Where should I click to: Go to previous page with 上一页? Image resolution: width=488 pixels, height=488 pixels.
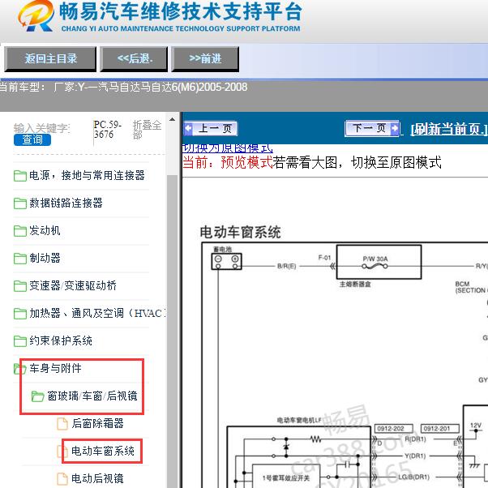click(x=211, y=129)
